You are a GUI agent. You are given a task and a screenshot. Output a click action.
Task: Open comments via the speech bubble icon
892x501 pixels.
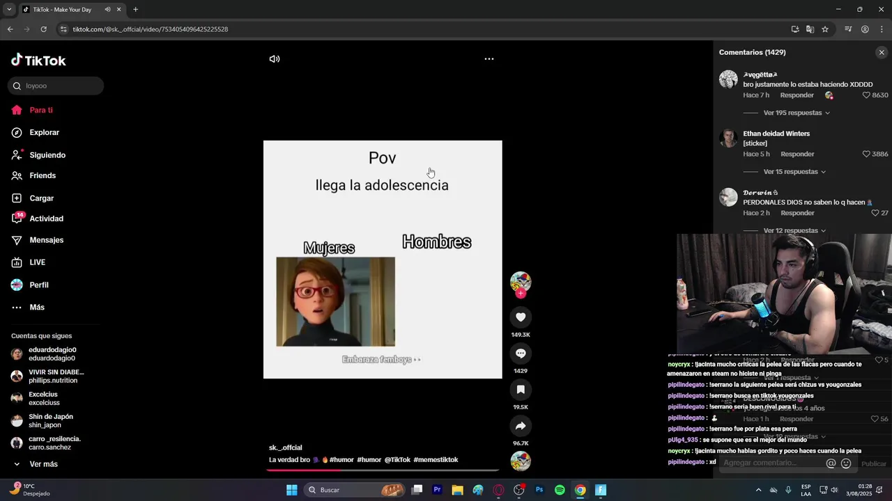pos(521,353)
